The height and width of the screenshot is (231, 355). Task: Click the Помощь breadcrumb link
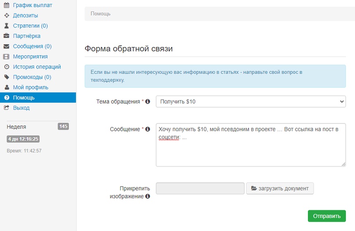[x=100, y=14]
